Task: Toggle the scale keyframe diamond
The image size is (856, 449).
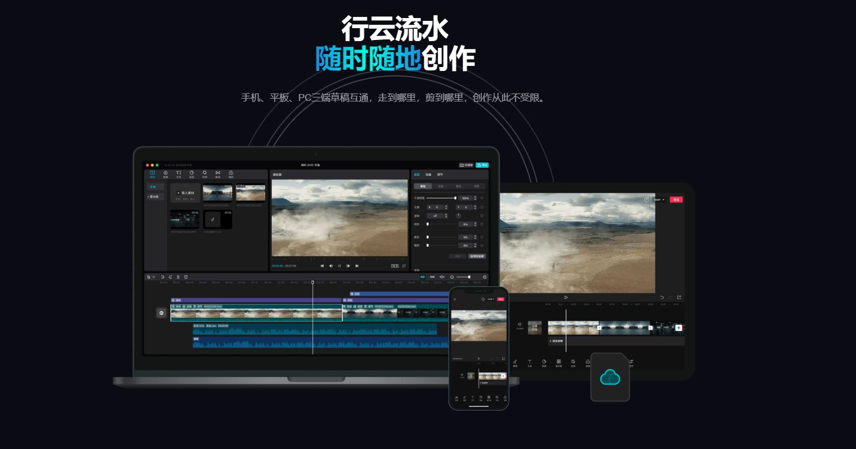Action: pos(482,224)
